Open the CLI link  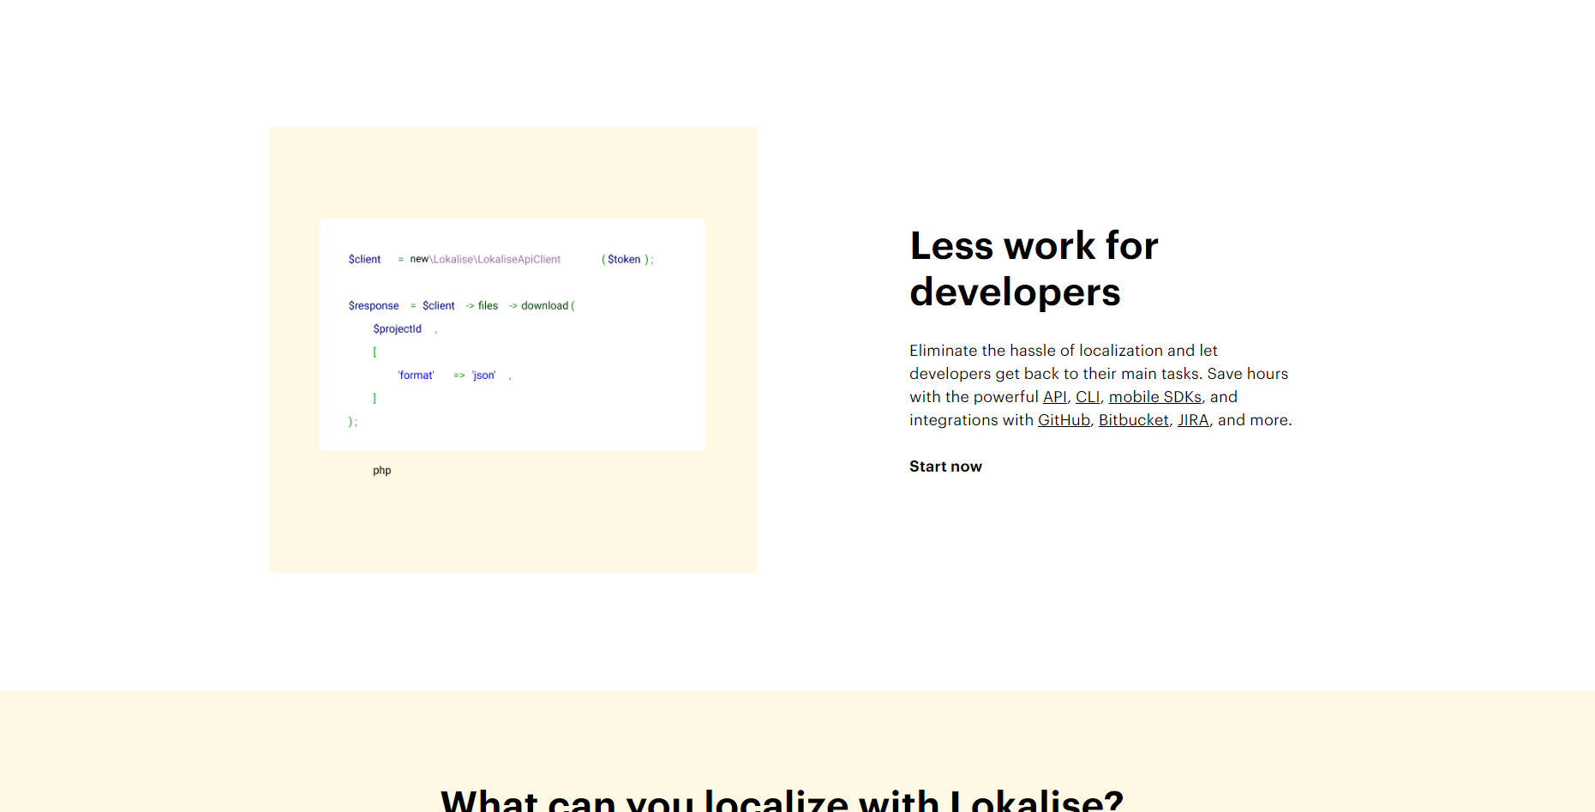(x=1088, y=397)
